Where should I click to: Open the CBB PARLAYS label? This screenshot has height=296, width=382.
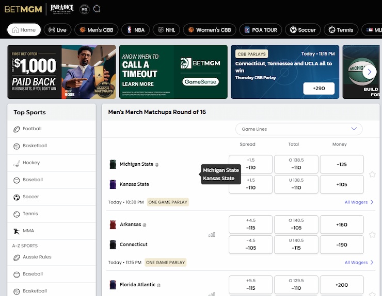click(251, 54)
